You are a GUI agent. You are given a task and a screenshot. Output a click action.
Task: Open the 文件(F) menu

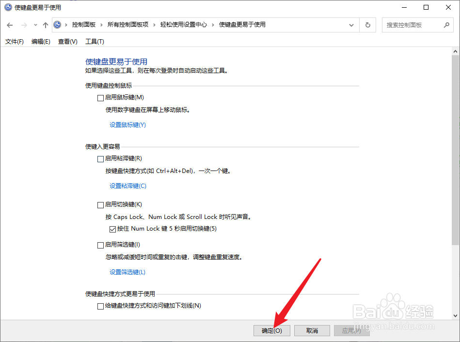[14, 42]
